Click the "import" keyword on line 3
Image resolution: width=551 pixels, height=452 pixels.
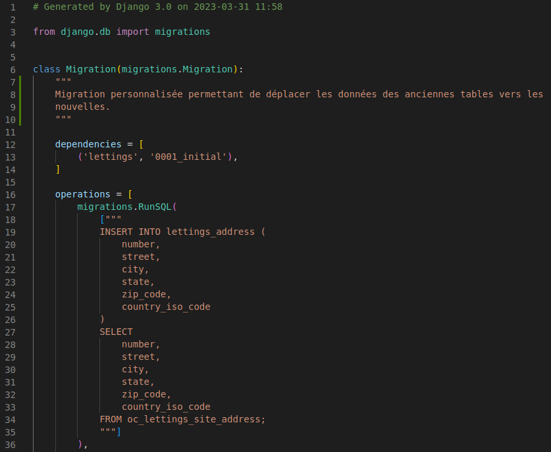(133, 32)
